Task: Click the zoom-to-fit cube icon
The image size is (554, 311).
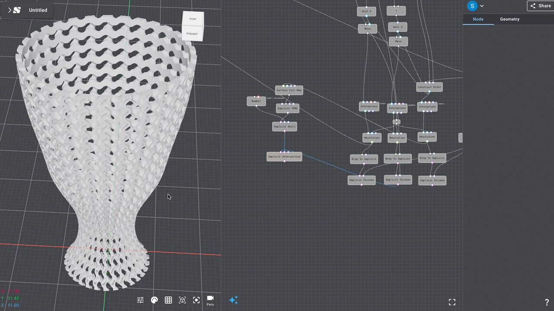Action: [x=182, y=300]
